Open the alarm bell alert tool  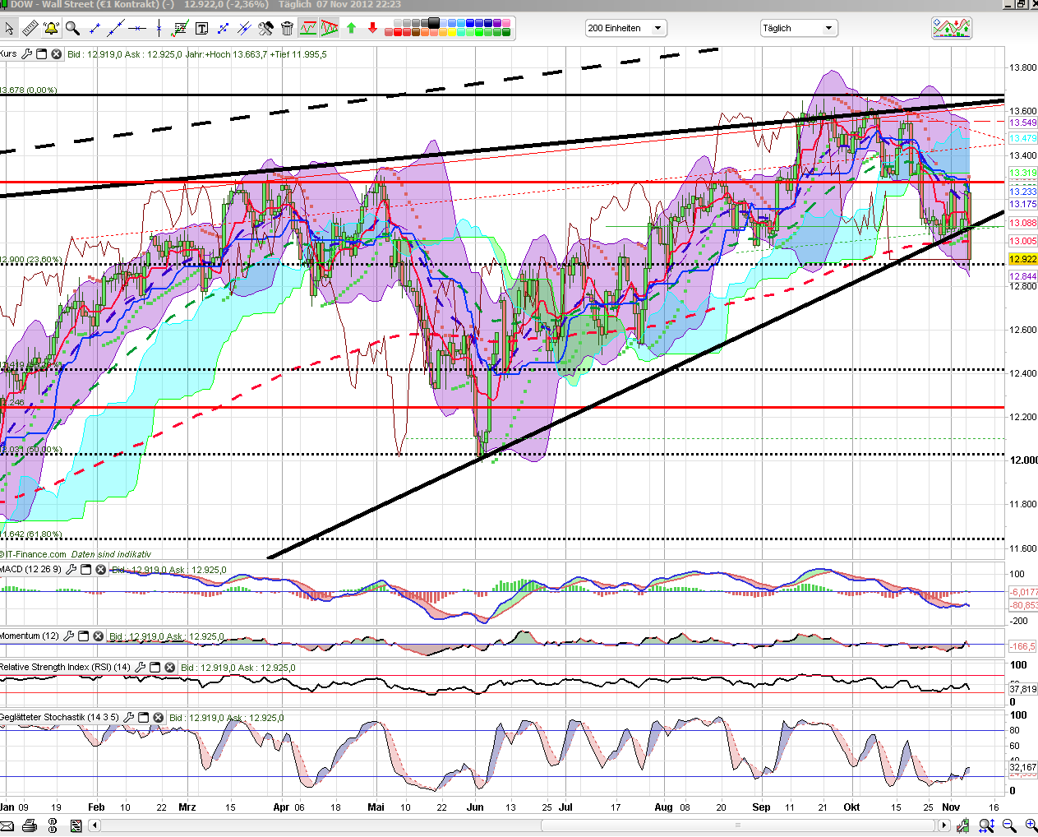[x=51, y=28]
